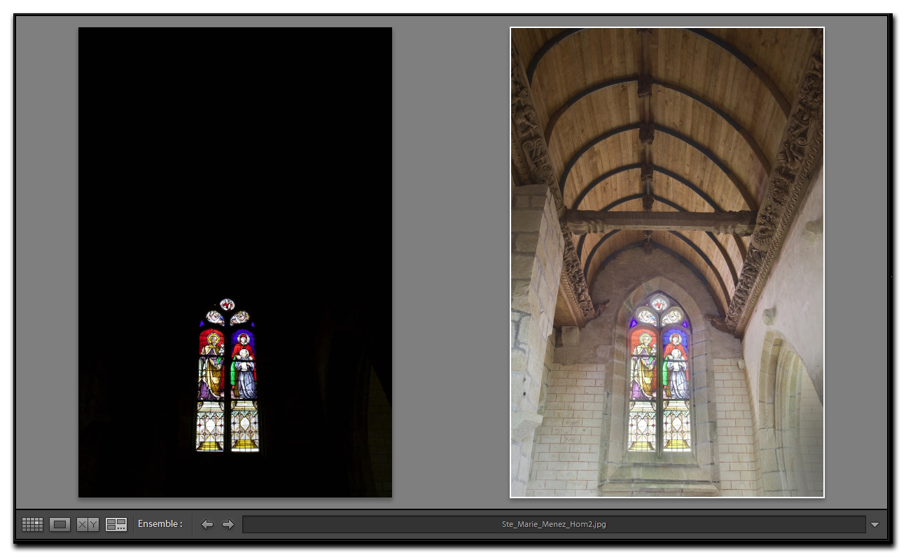906x557 pixels.
Task: Switch to Grid view
Action: 32,524
